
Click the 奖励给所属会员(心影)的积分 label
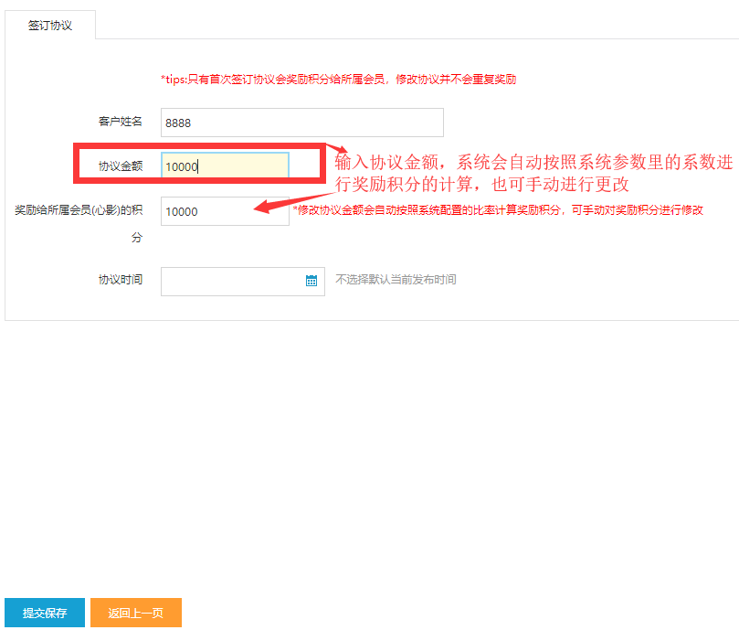[79, 223]
